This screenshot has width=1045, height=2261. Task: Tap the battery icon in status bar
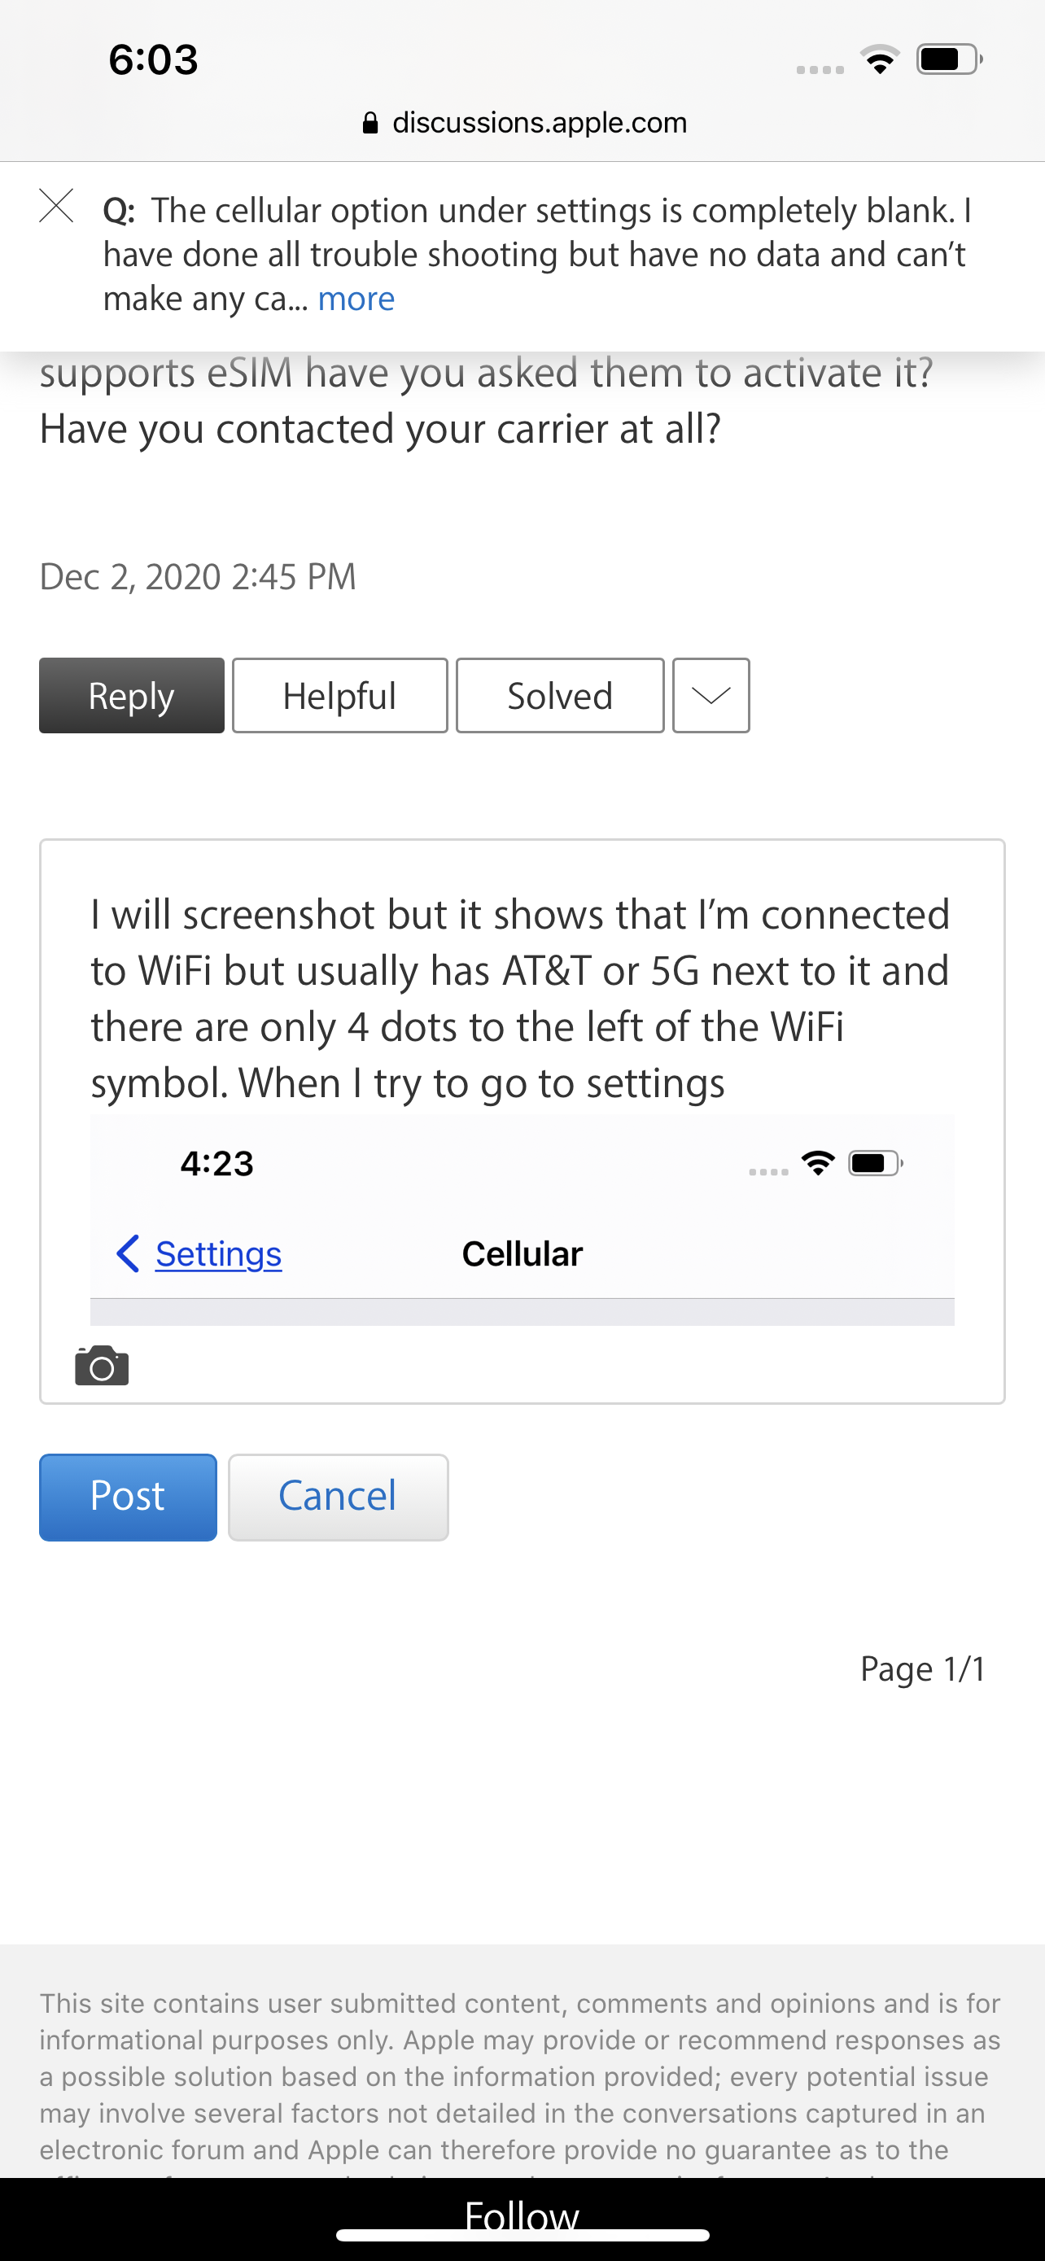949,59
